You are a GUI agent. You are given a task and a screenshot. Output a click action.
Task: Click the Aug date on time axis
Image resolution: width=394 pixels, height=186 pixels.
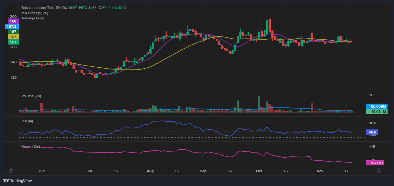click(150, 171)
